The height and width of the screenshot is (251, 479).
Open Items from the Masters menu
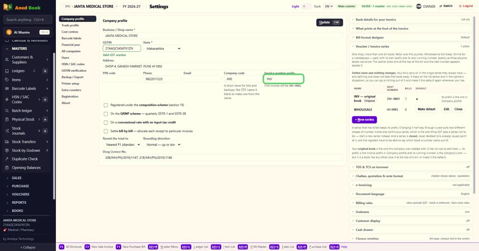point(27,80)
